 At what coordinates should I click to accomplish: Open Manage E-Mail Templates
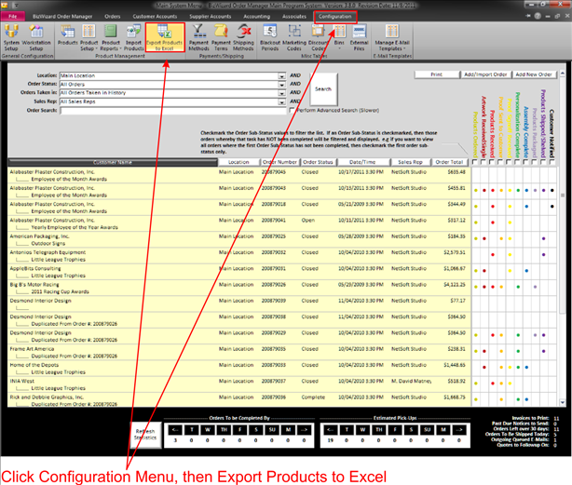click(392, 37)
